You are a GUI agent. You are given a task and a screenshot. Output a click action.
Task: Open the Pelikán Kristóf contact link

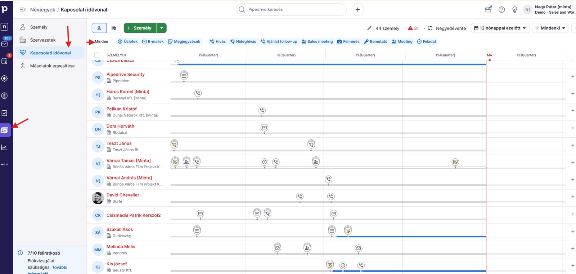122,109
